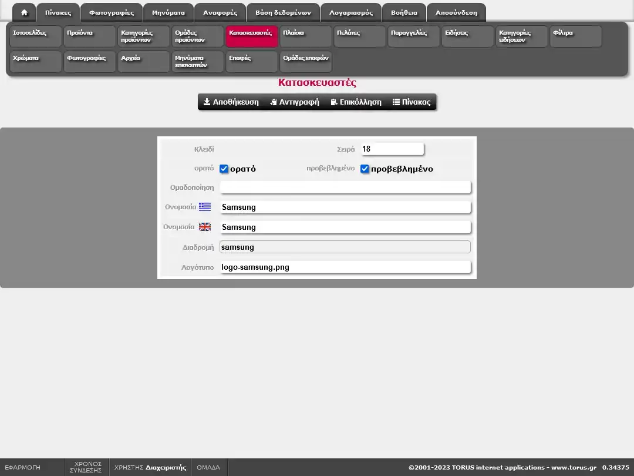Image resolution: width=634 pixels, height=476 pixels.
Task: Click the Λογότυπο logo-samsung.png field
Action: 345,267
